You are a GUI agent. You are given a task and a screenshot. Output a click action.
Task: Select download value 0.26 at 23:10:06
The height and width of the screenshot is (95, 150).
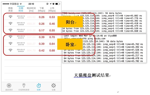coord(41,17)
